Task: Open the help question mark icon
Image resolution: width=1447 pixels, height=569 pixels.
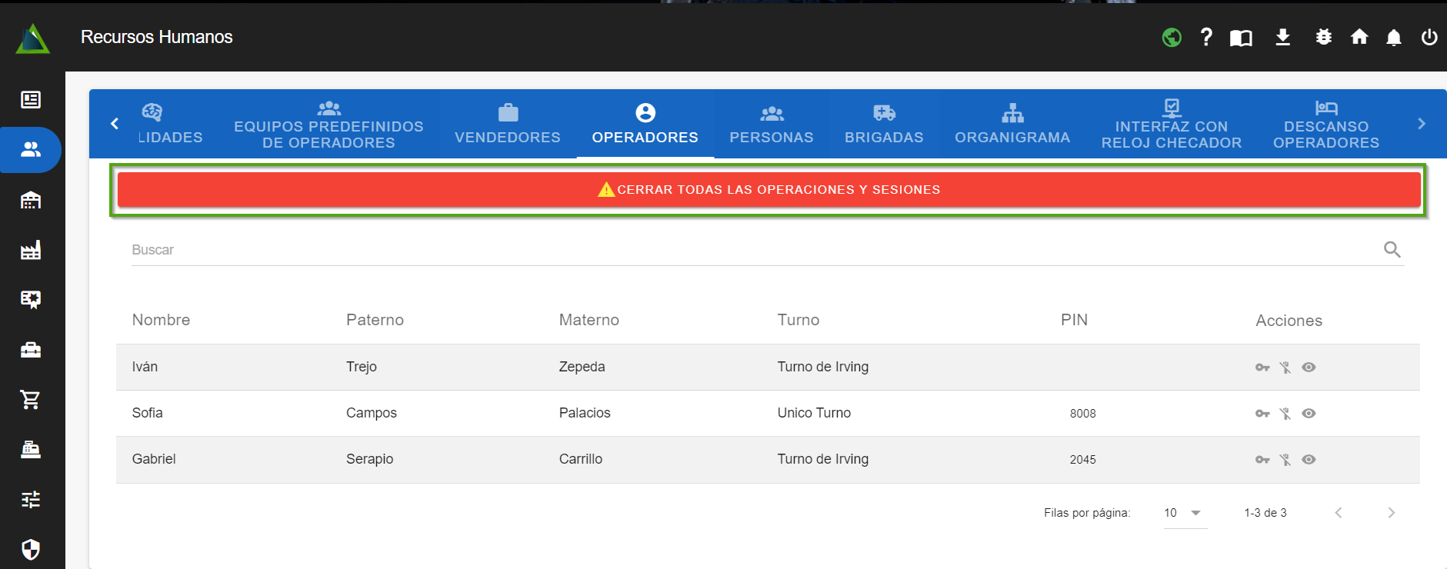Action: tap(1206, 37)
